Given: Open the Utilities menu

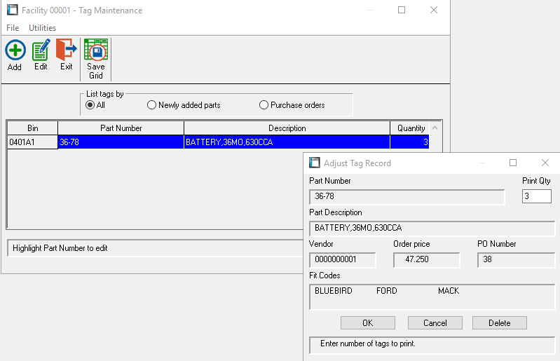Looking at the screenshot, I should point(42,28).
